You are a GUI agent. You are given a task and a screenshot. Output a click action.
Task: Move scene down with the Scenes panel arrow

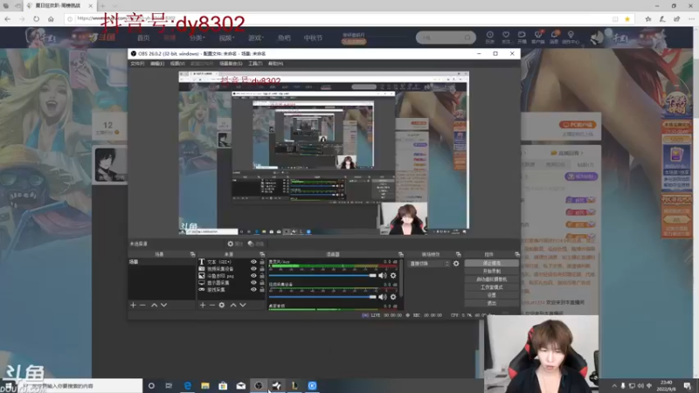tap(163, 305)
